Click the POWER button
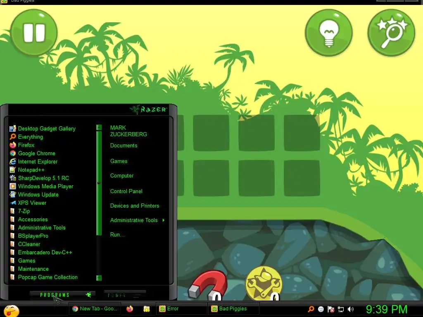This screenshot has width=423, height=317. point(125,295)
